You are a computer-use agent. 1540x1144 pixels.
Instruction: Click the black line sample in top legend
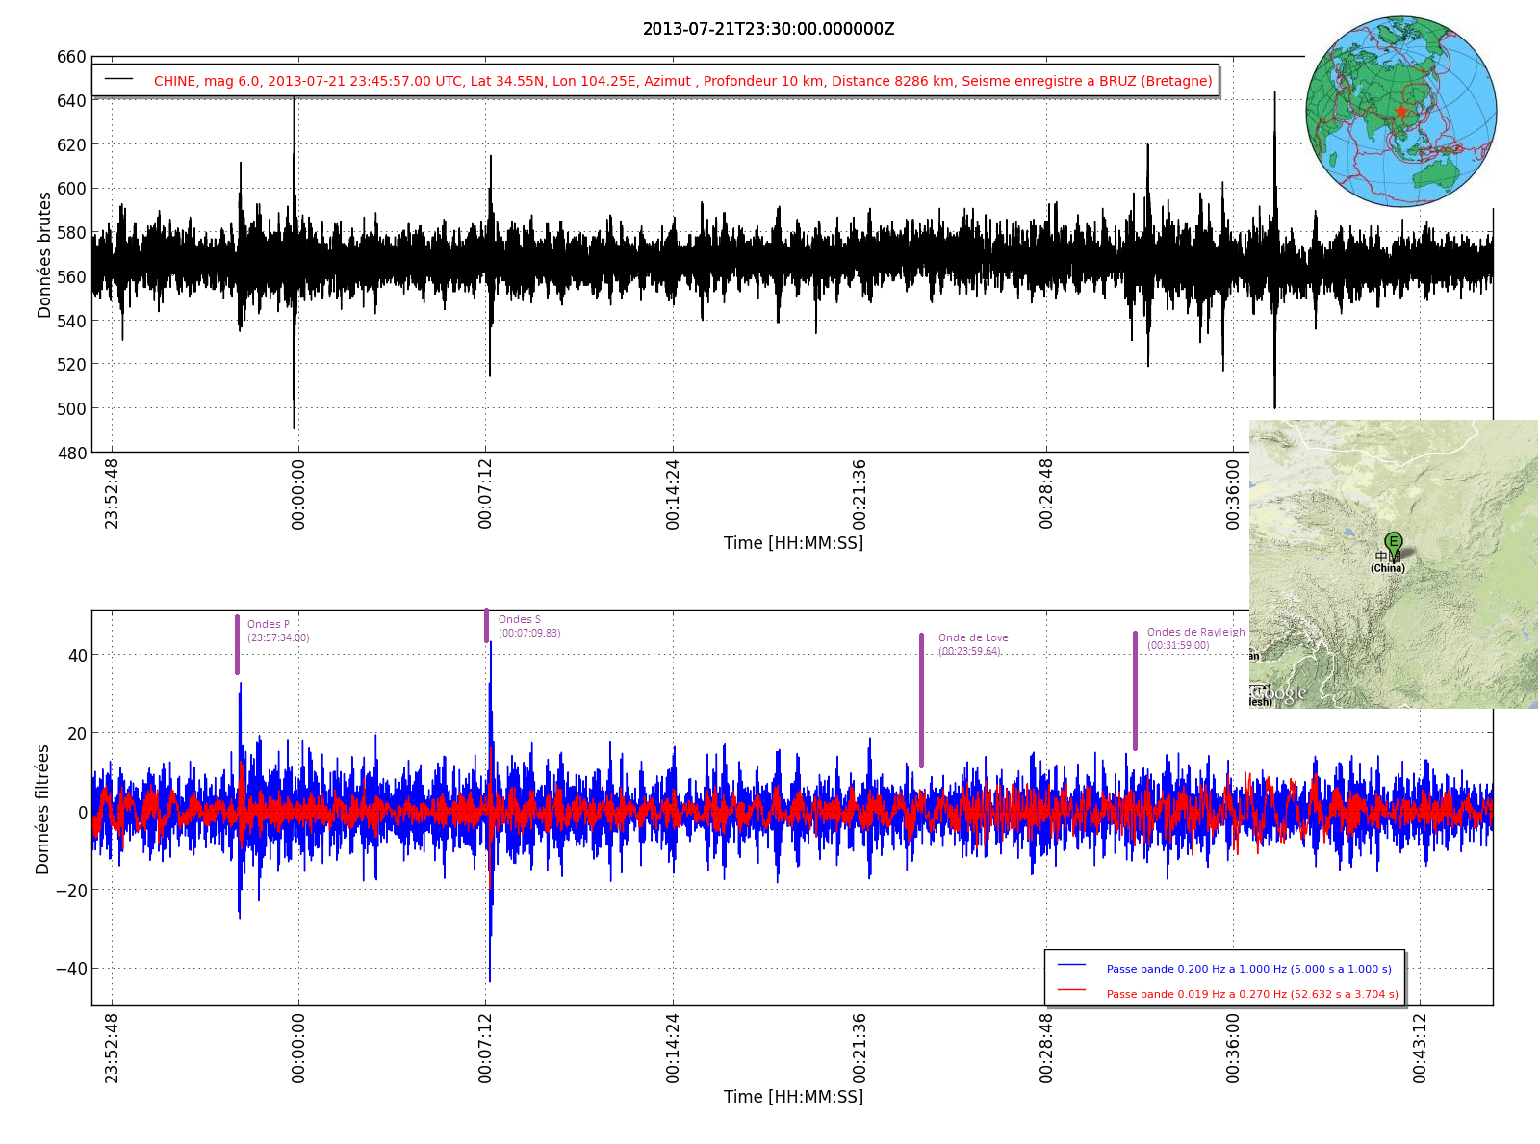tap(118, 79)
